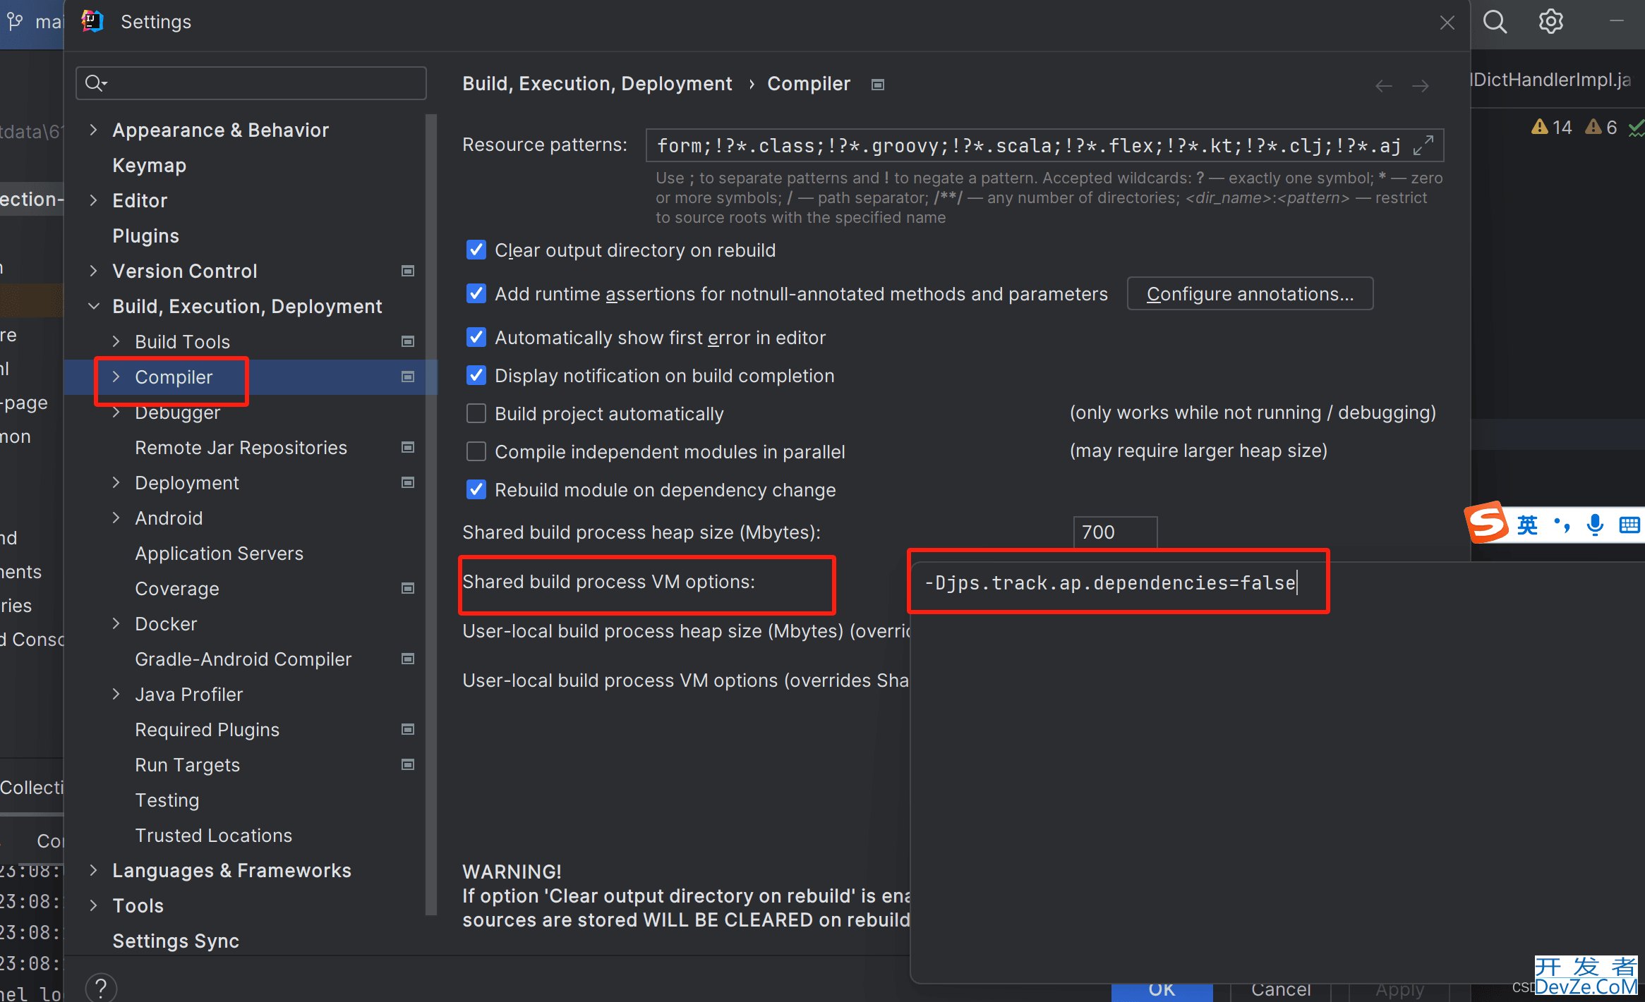Click project-level icon beside Compiler breadcrumb
Viewport: 1645px width, 1002px height.
tap(878, 85)
